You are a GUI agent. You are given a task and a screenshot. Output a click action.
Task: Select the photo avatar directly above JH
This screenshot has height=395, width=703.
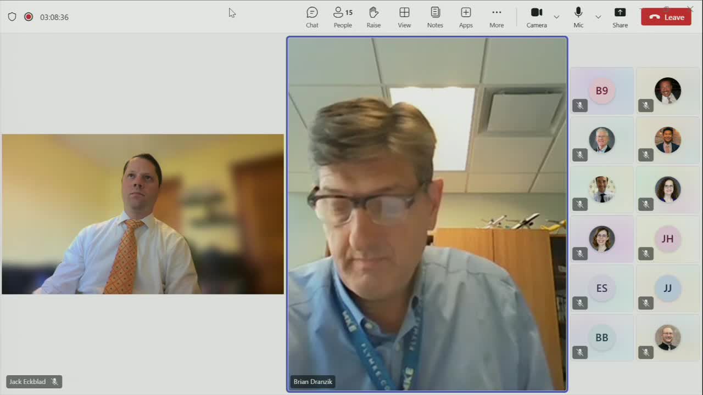pos(668,189)
